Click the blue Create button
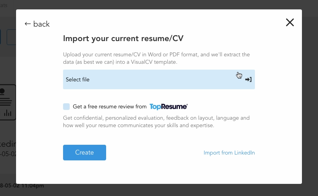Image resolution: width=318 pixels, height=196 pixels. tap(85, 153)
